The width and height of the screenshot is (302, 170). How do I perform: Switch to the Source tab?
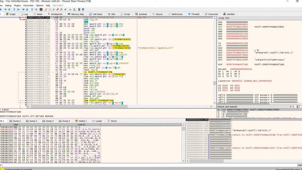point(158,14)
